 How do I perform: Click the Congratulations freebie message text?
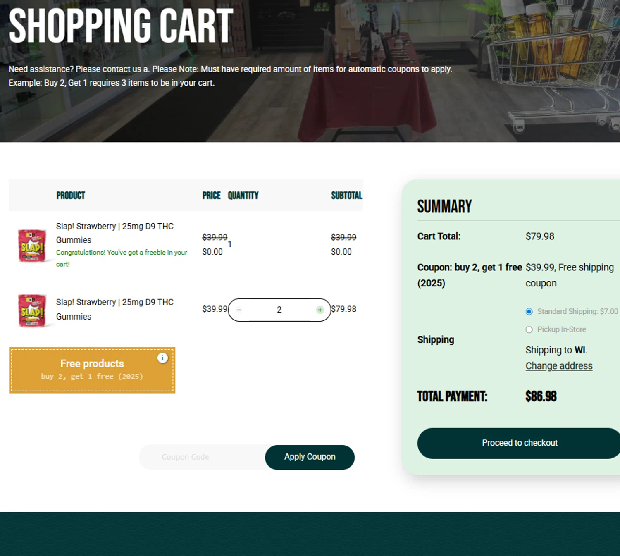tap(122, 258)
